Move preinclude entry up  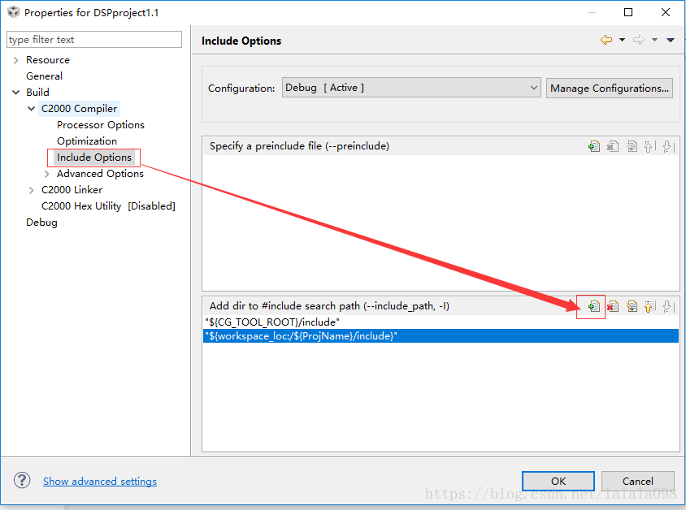click(x=649, y=146)
